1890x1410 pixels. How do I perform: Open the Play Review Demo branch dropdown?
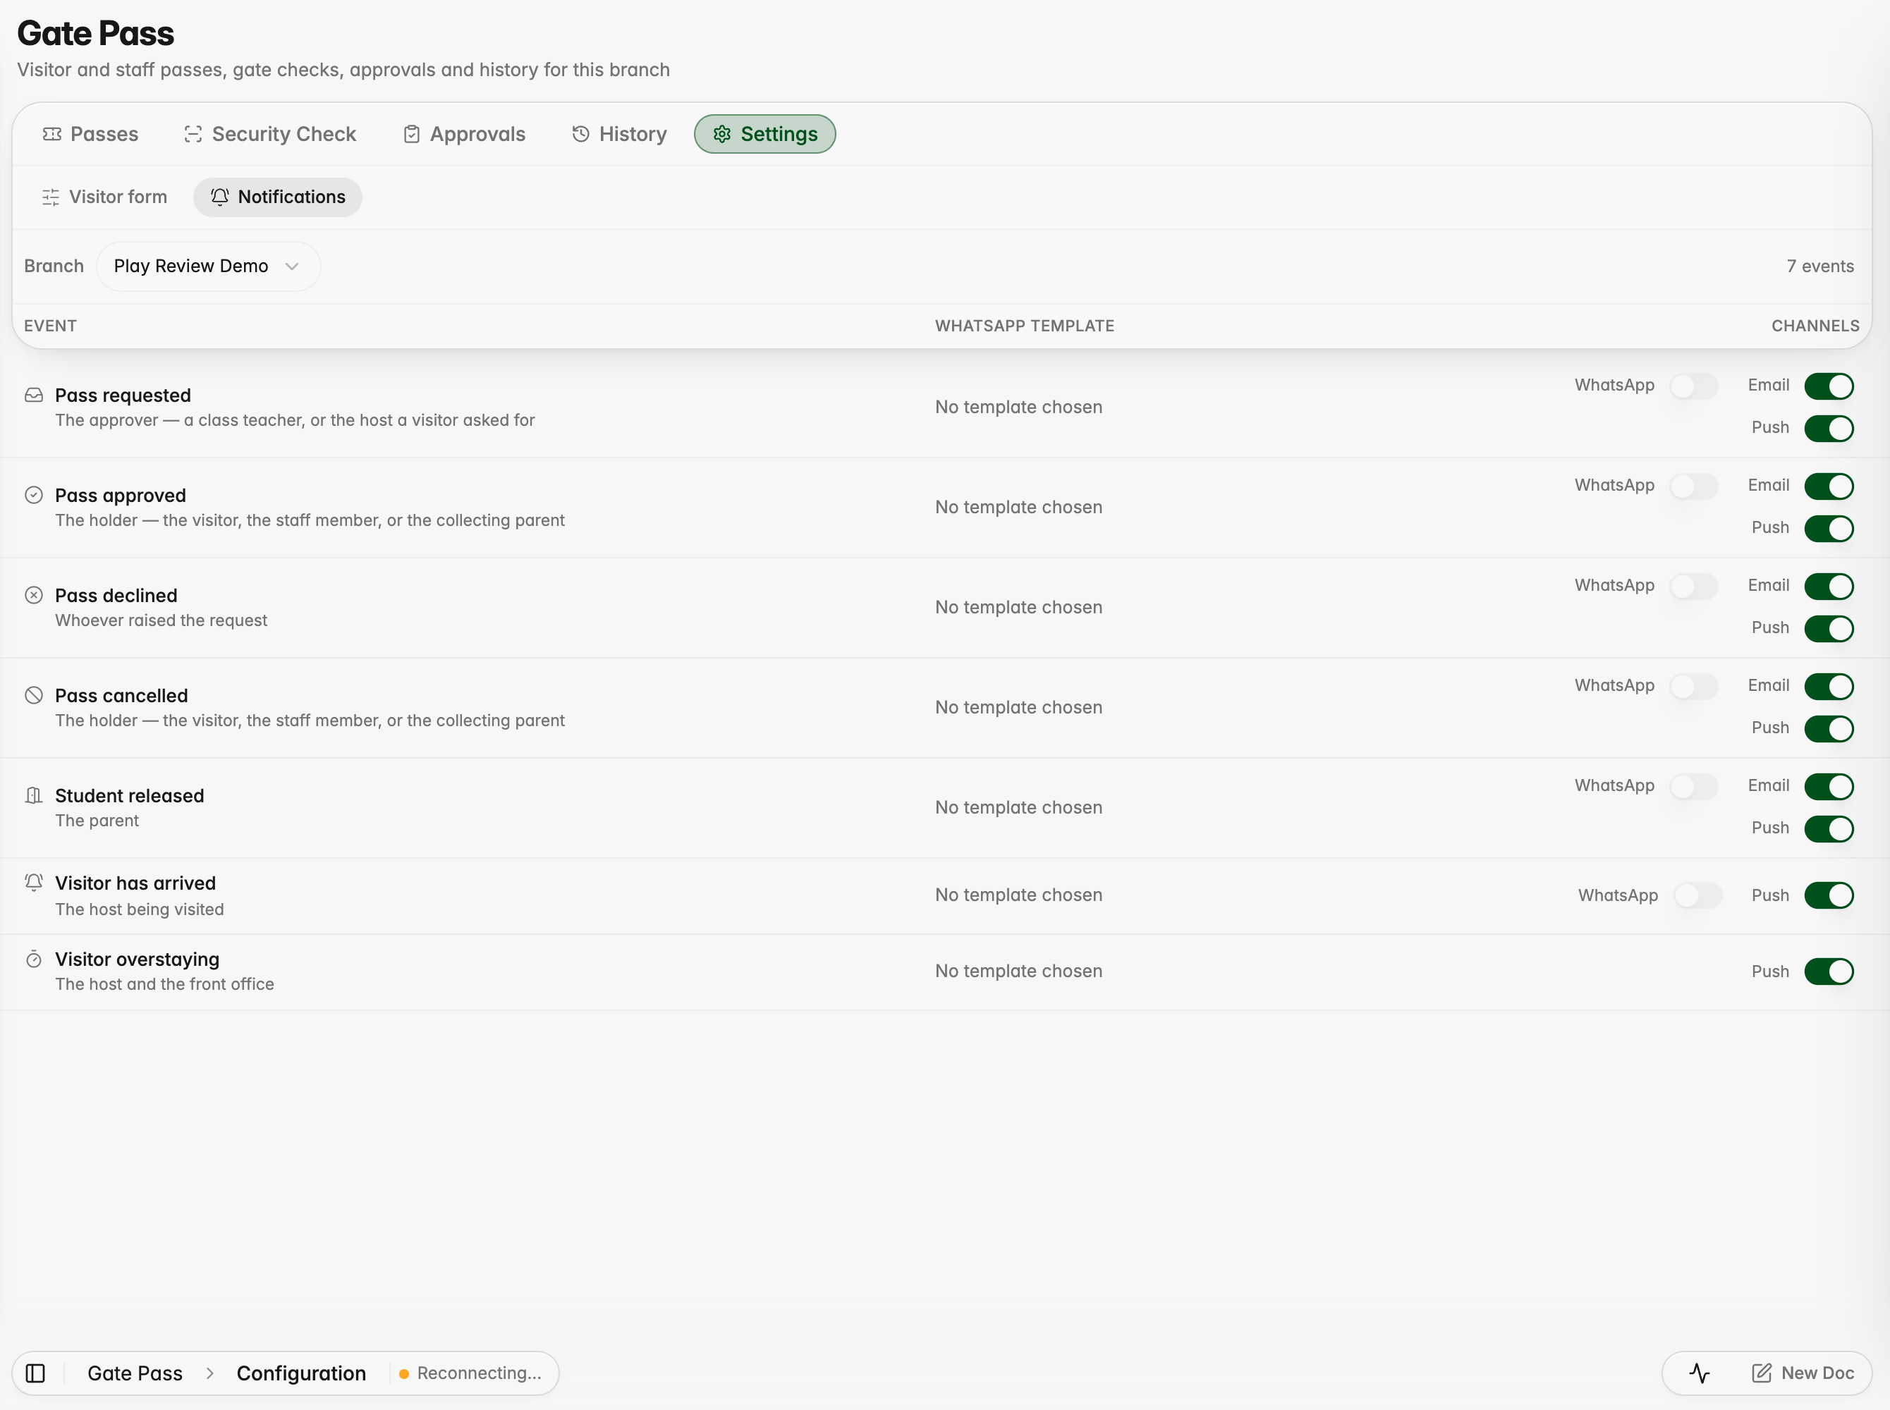tap(208, 266)
